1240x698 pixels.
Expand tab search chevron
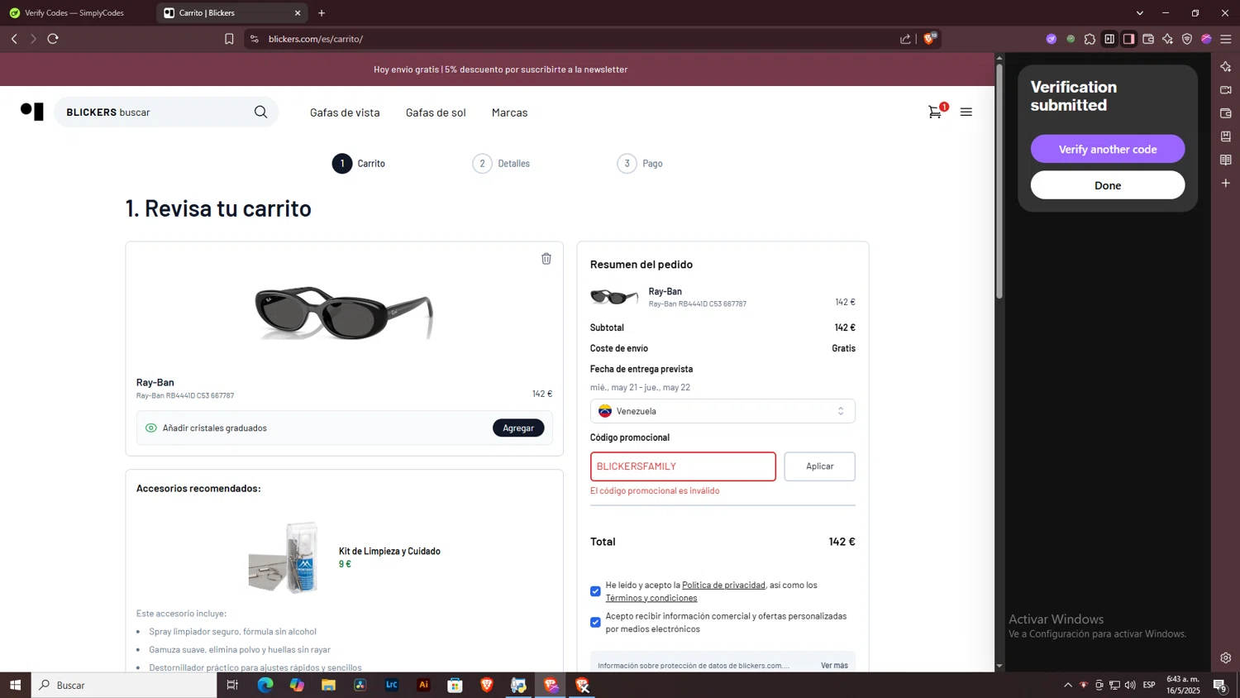(x=1139, y=12)
